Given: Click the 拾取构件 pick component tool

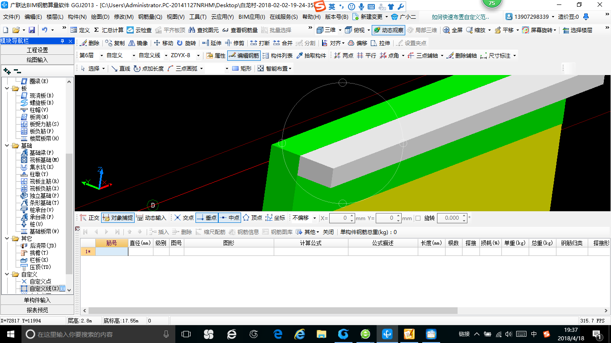Looking at the screenshot, I should 311,56.
